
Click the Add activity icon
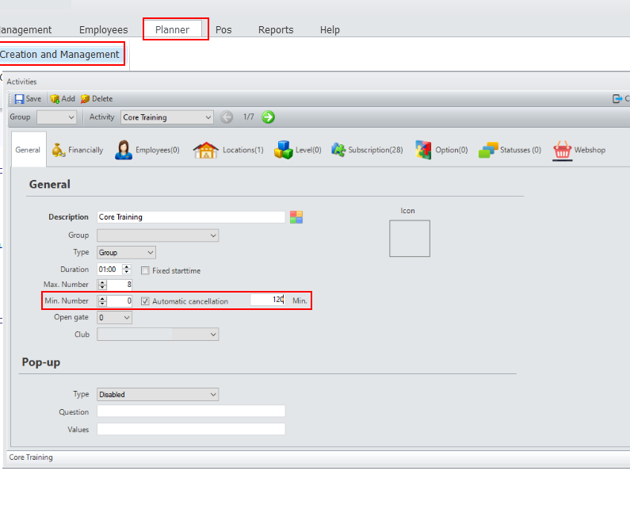55,99
